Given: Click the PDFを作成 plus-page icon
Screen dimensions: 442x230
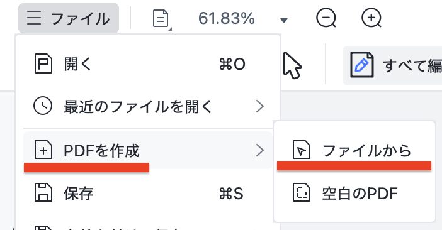Looking at the screenshot, I should click(43, 150).
